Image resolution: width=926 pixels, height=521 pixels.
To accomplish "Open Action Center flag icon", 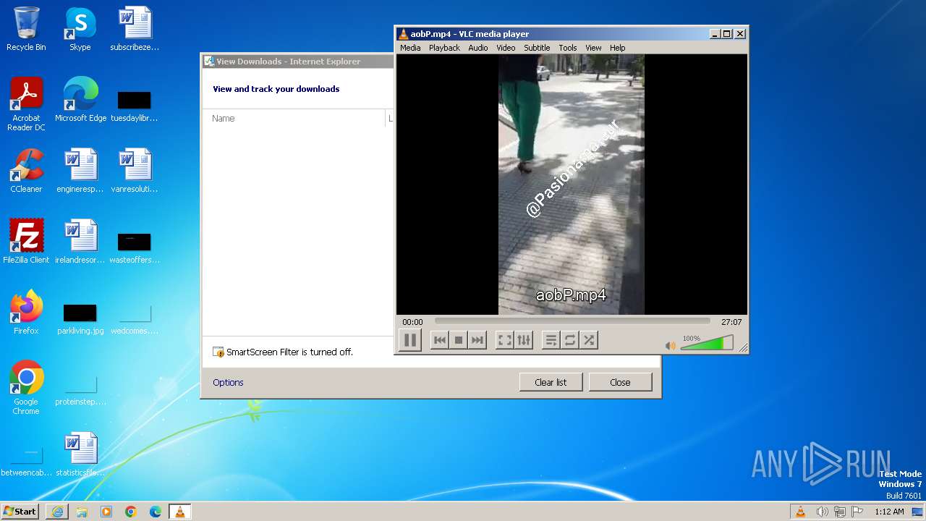I will tap(857, 512).
